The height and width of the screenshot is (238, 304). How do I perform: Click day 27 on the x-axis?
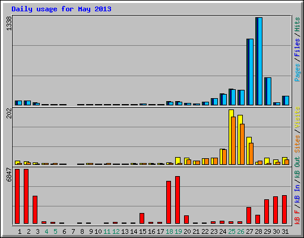249,231
